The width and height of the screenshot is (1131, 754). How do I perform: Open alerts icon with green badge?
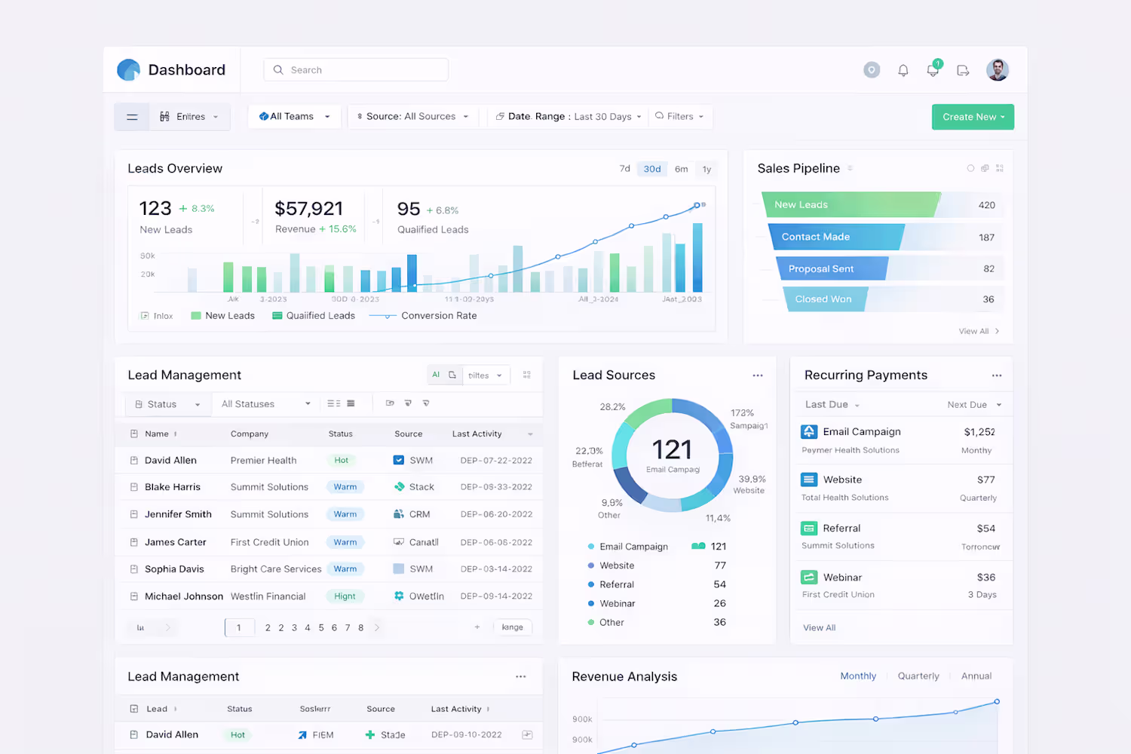point(933,69)
